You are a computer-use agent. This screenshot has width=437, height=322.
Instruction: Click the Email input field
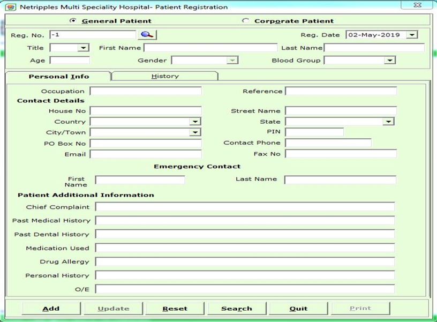146,154
